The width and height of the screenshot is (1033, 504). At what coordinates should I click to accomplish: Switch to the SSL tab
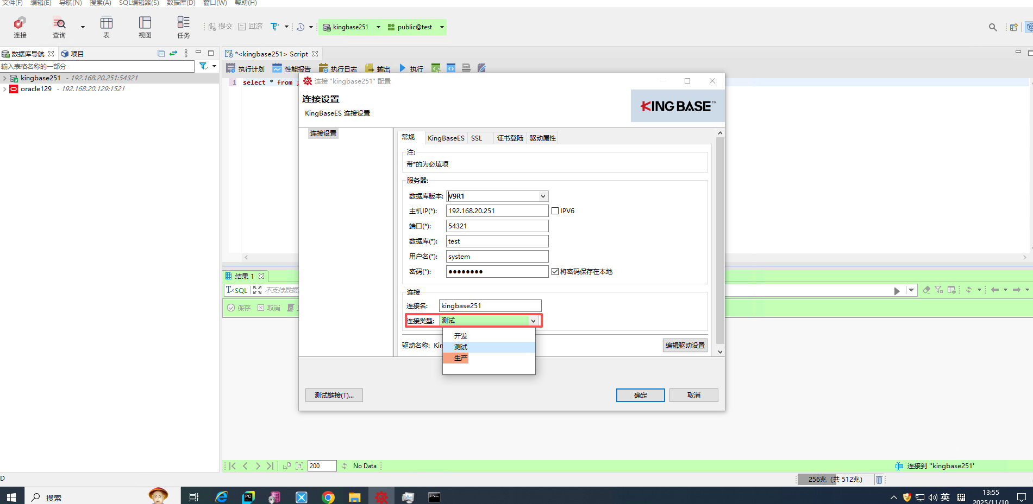477,138
